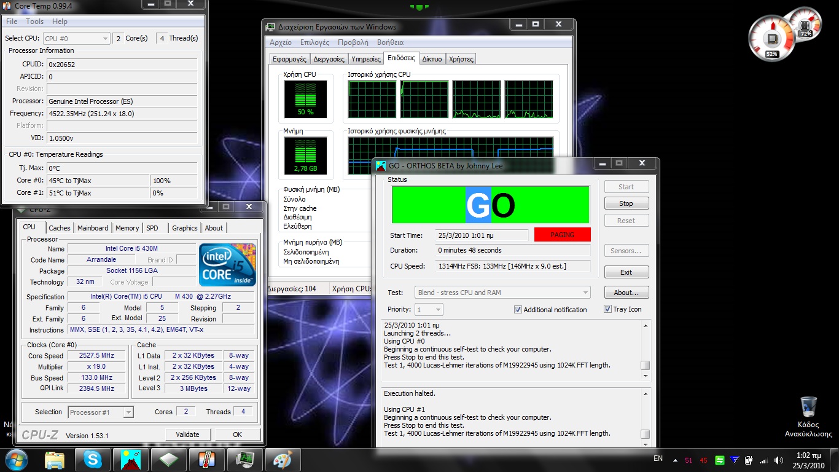The width and height of the screenshot is (839, 472).
Task: Open Core Temp thermometer taskbar icon
Action: (x=206, y=459)
